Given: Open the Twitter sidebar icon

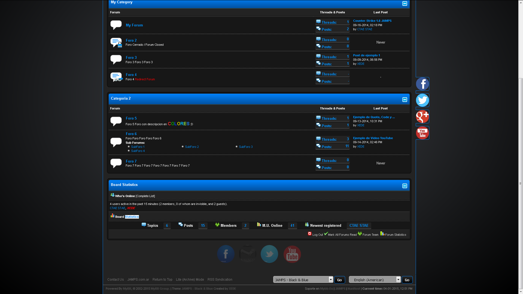Looking at the screenshot, I should pos(422,100).
